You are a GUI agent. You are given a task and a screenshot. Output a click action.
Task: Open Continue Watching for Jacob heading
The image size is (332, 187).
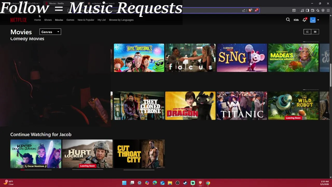coord(41,134)
